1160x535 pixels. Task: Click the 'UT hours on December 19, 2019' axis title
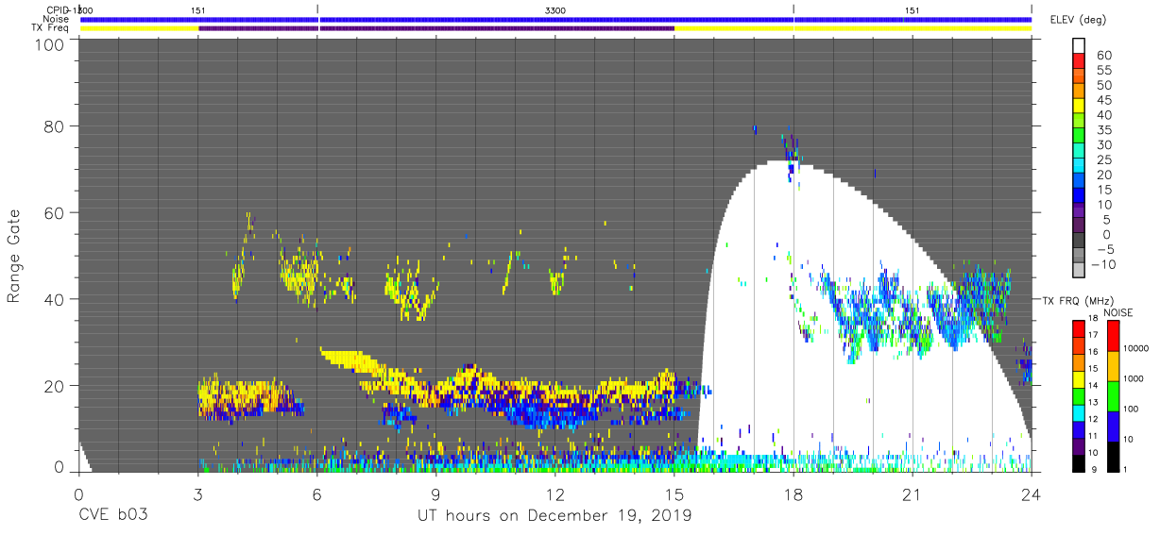[x=555, y=516]
